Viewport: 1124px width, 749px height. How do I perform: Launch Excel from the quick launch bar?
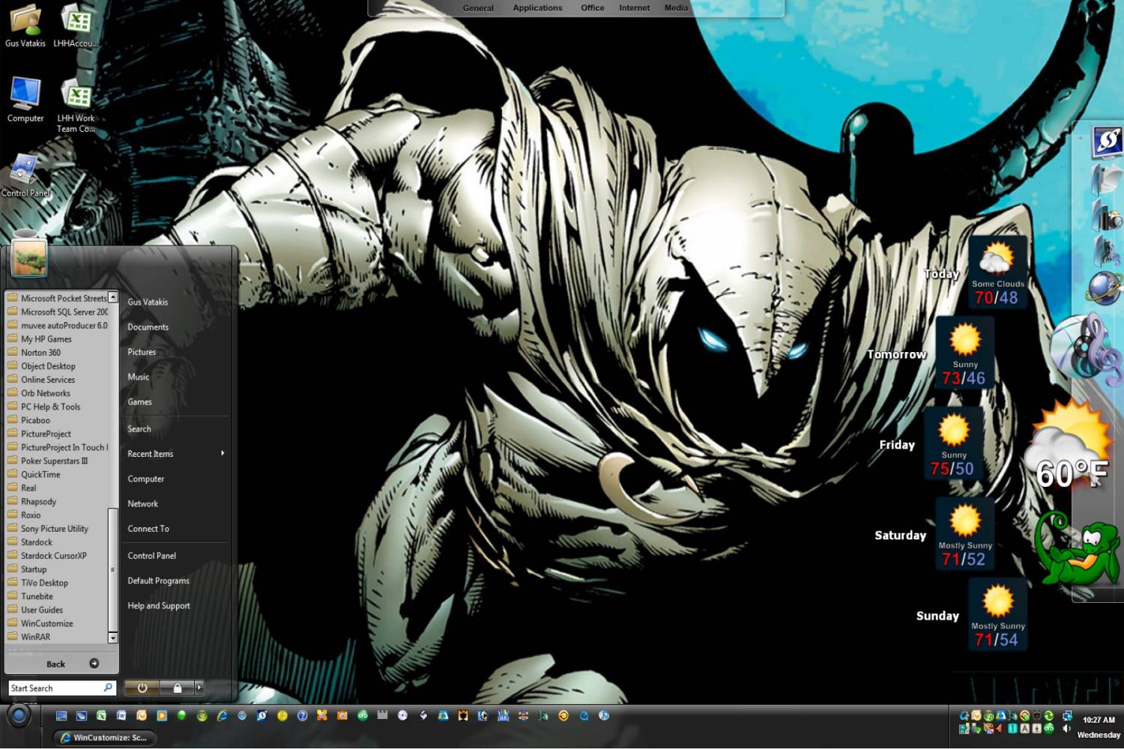pyautogui.click(x=101, y=715)
